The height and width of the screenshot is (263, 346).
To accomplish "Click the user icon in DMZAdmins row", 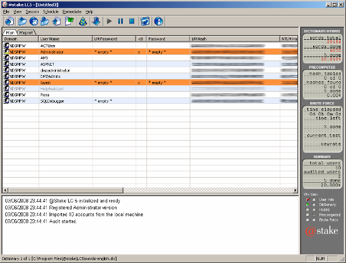I will coord(6,76).
